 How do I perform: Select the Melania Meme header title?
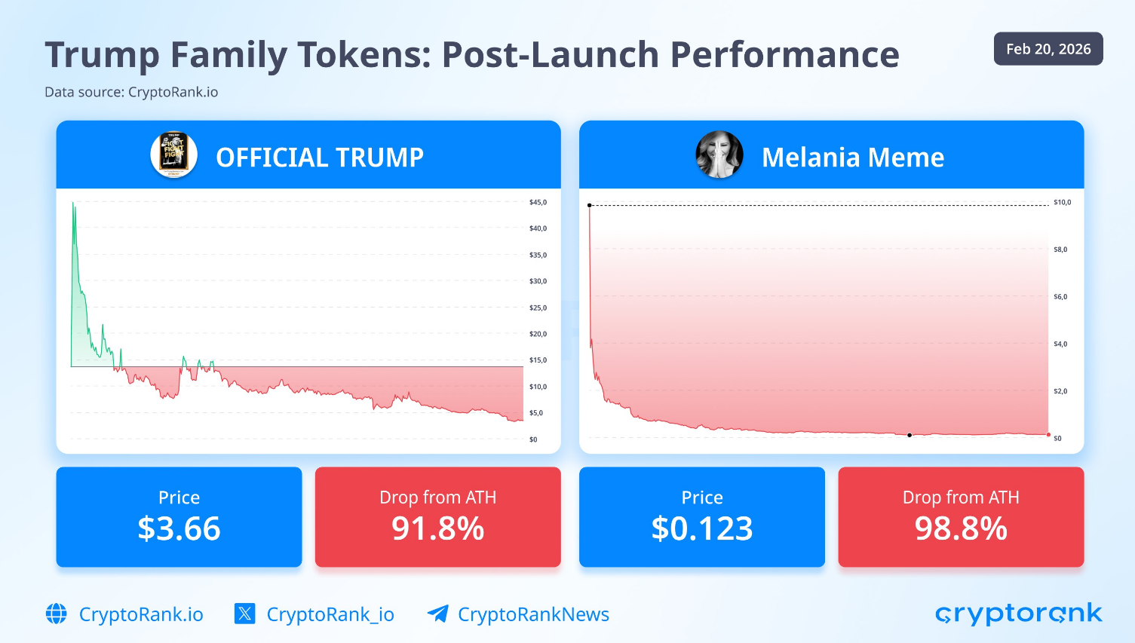tap(853, 158)
